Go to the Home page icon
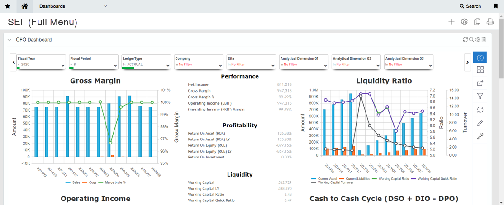 [x=24, y=6]
